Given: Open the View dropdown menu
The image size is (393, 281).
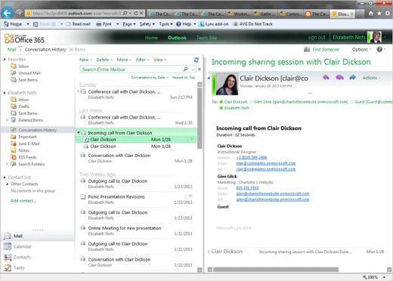Looking at the screenshot, I should pyautogui.click(x=159, y=60).
